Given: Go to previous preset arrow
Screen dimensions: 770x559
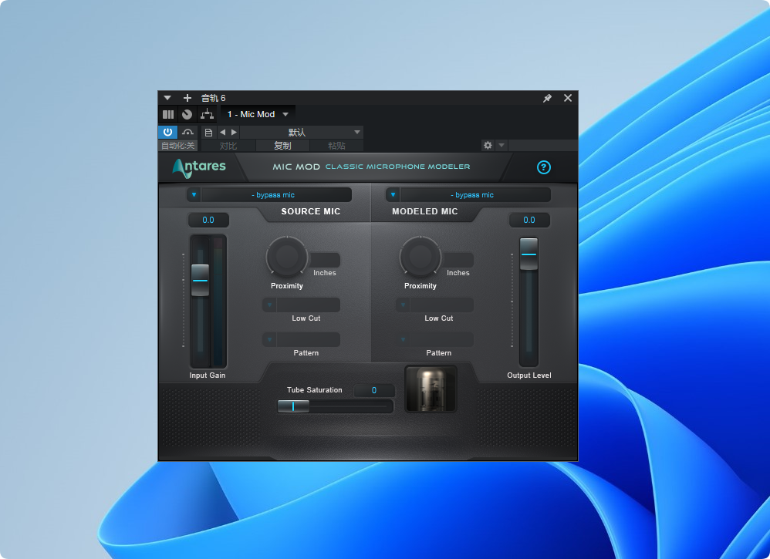Looking at the screenshot, I should pos(222,132).
